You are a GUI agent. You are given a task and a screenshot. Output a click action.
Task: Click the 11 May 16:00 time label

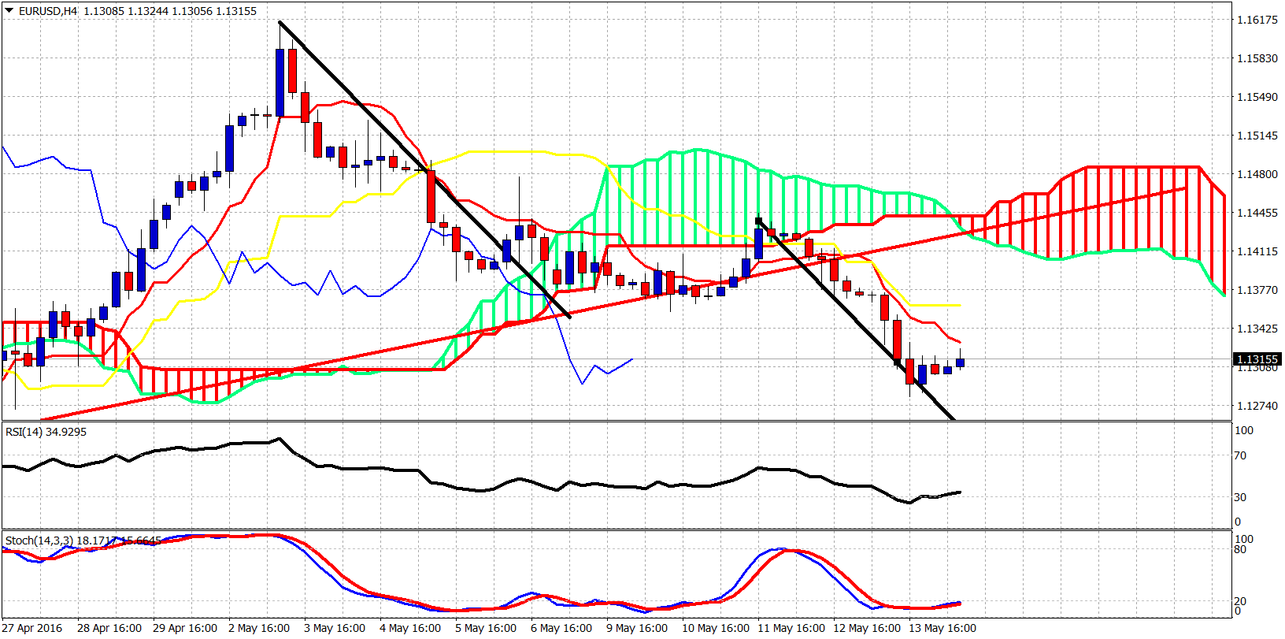(791, 628)
